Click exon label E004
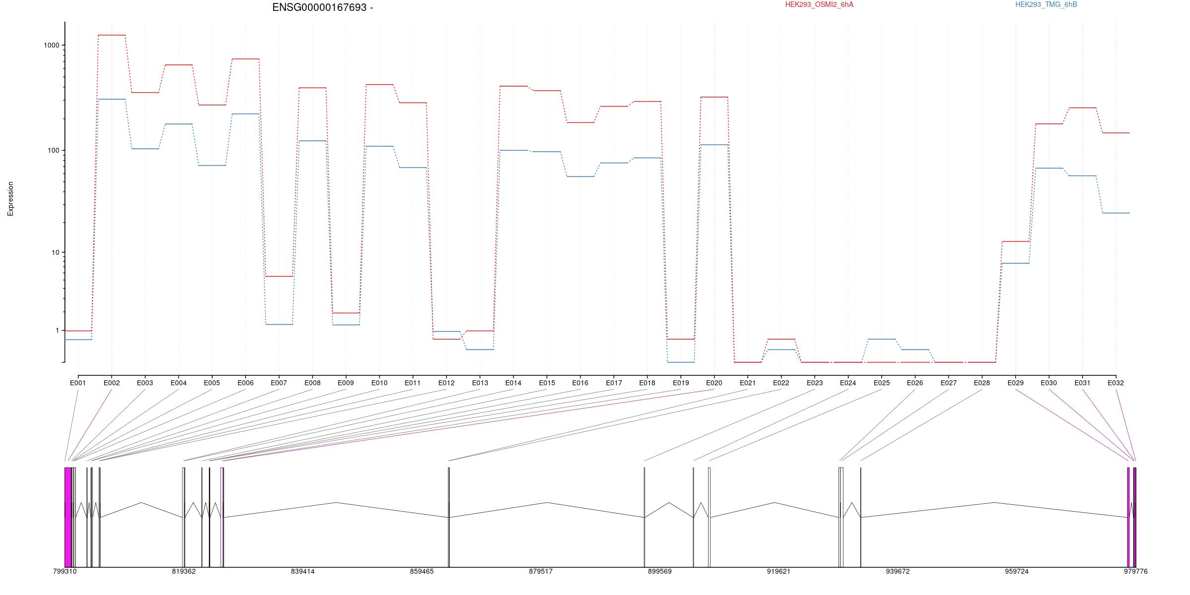This screenshot has width=1190, height=595. [x=178, y=383]
